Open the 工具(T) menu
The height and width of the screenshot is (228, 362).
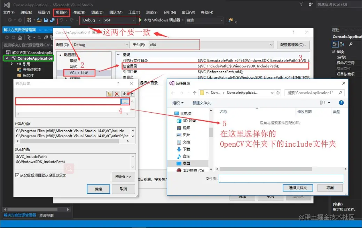(134, 13)
